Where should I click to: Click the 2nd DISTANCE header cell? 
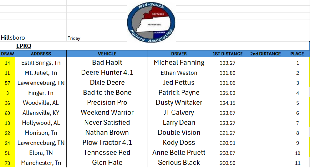click(x=265, y=54)
